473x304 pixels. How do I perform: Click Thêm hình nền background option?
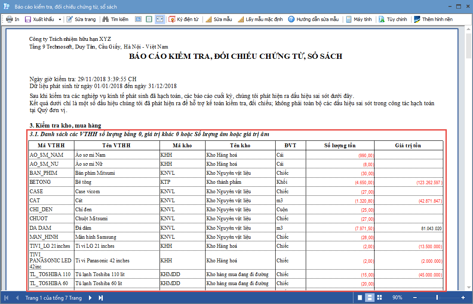click(x=433, y=19)
